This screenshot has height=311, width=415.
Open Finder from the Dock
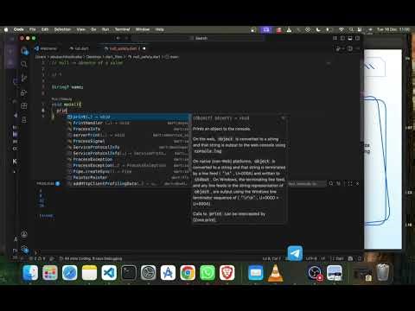[30, 272]
